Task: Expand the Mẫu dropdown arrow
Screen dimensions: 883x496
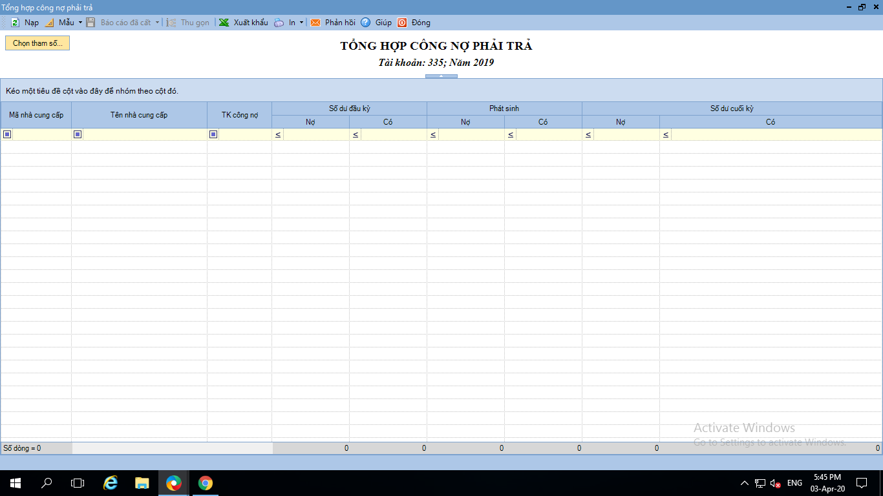Action: pyautogui.click(x=80, y=23)
